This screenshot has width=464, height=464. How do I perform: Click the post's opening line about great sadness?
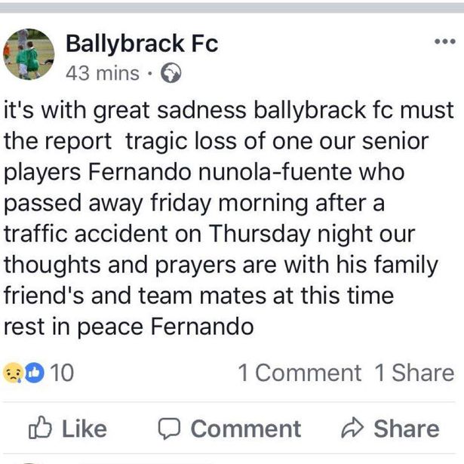tap(230, 110)
